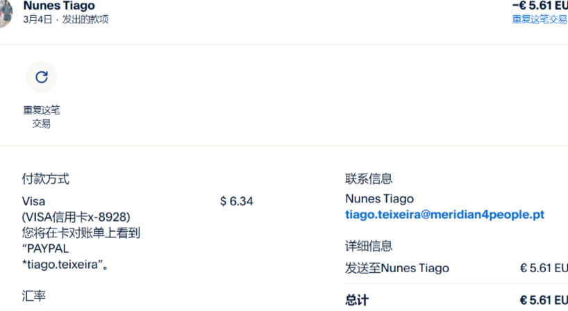Click the VISA信用卡x-8928 card details
Viewport: 568px width, 311px height.
(x=76, y=217)
